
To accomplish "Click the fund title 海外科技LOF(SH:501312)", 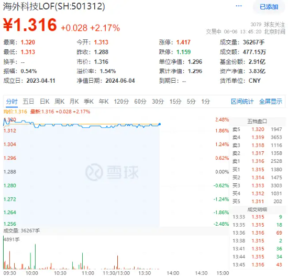I will [x=54, y=6].
